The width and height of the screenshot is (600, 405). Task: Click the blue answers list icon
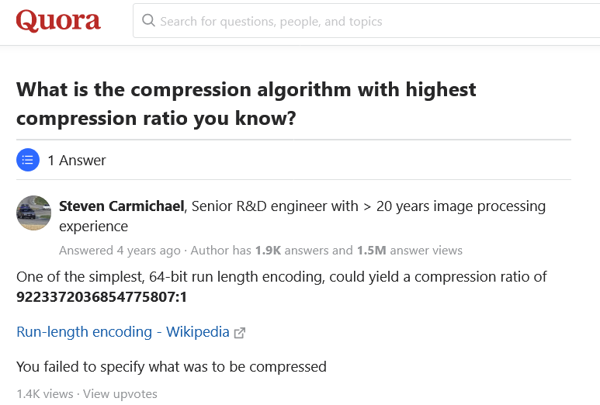pos(28,161)
